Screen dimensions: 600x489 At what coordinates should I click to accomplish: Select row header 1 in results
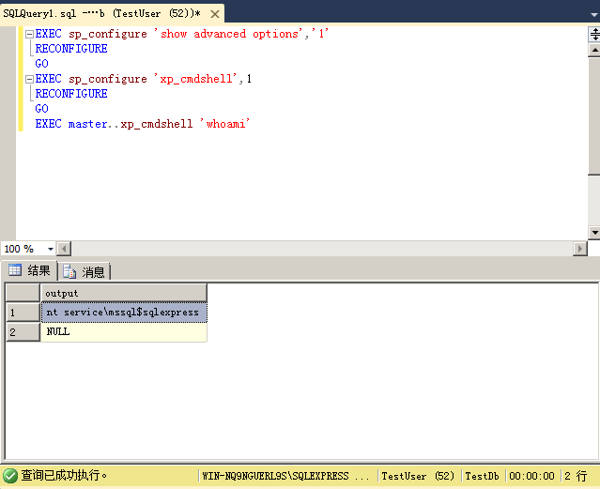23,313
